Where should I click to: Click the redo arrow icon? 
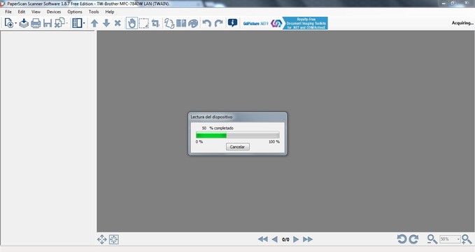[x=218, y=23]
